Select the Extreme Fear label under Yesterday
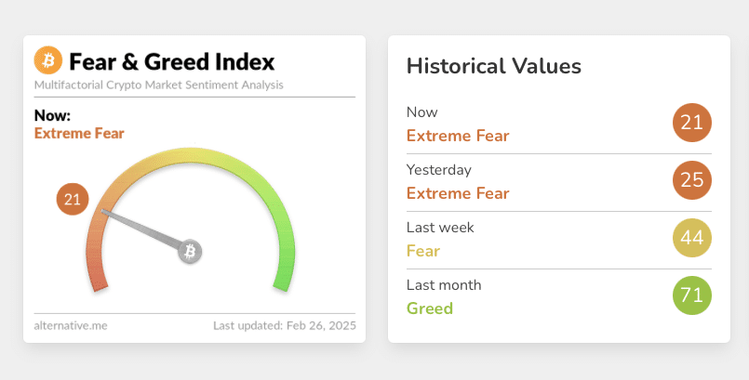Image resolution: width=749 pixels, height=380 pixels. [458, 193]
